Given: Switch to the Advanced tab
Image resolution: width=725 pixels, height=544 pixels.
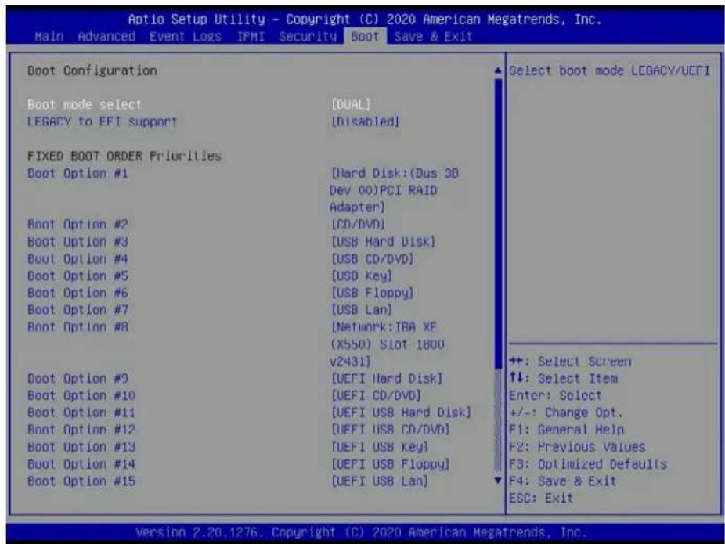Looking at the screenshot, I should pos(106,37).
